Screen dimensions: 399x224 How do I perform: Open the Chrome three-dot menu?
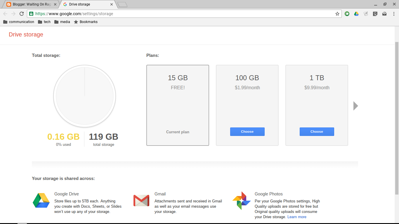[x=394, y=14]
